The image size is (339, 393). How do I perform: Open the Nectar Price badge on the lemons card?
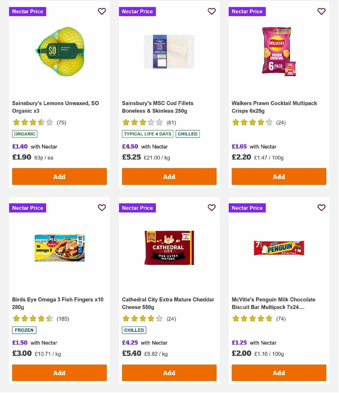tap(27, 11)
